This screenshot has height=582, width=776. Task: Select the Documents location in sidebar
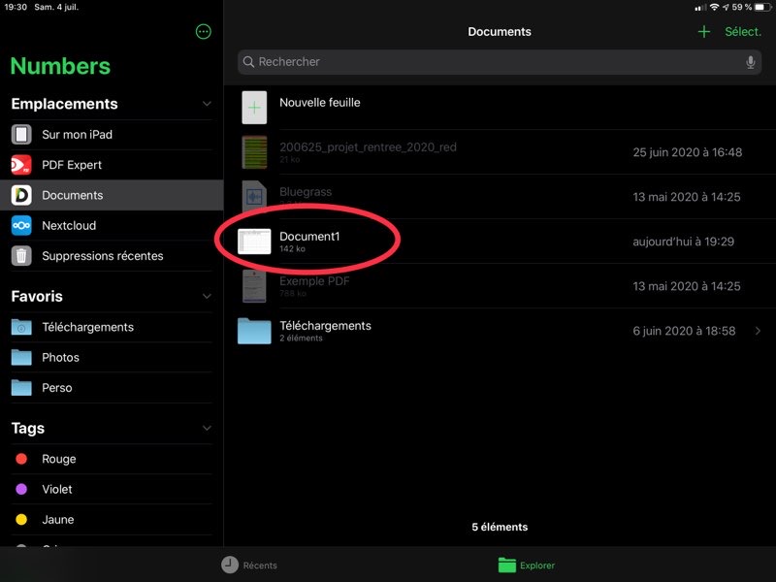pyautogui.click(x=72, y=195)
